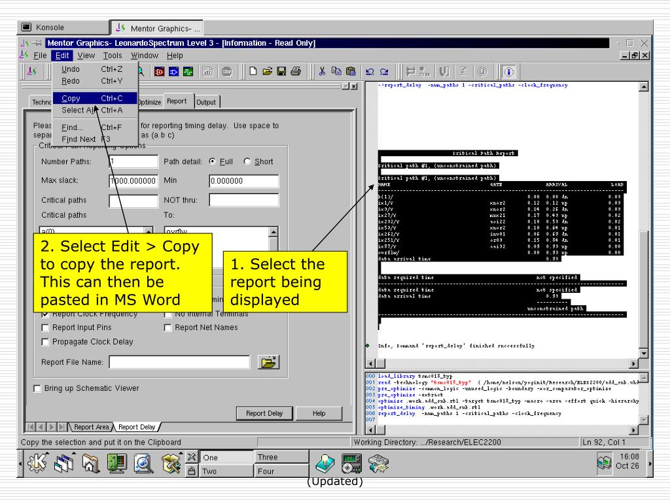Click the Open folder toolbar icon

267,71
